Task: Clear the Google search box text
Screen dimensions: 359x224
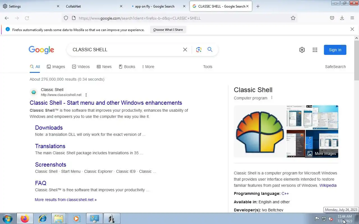Action: (185, 50)
